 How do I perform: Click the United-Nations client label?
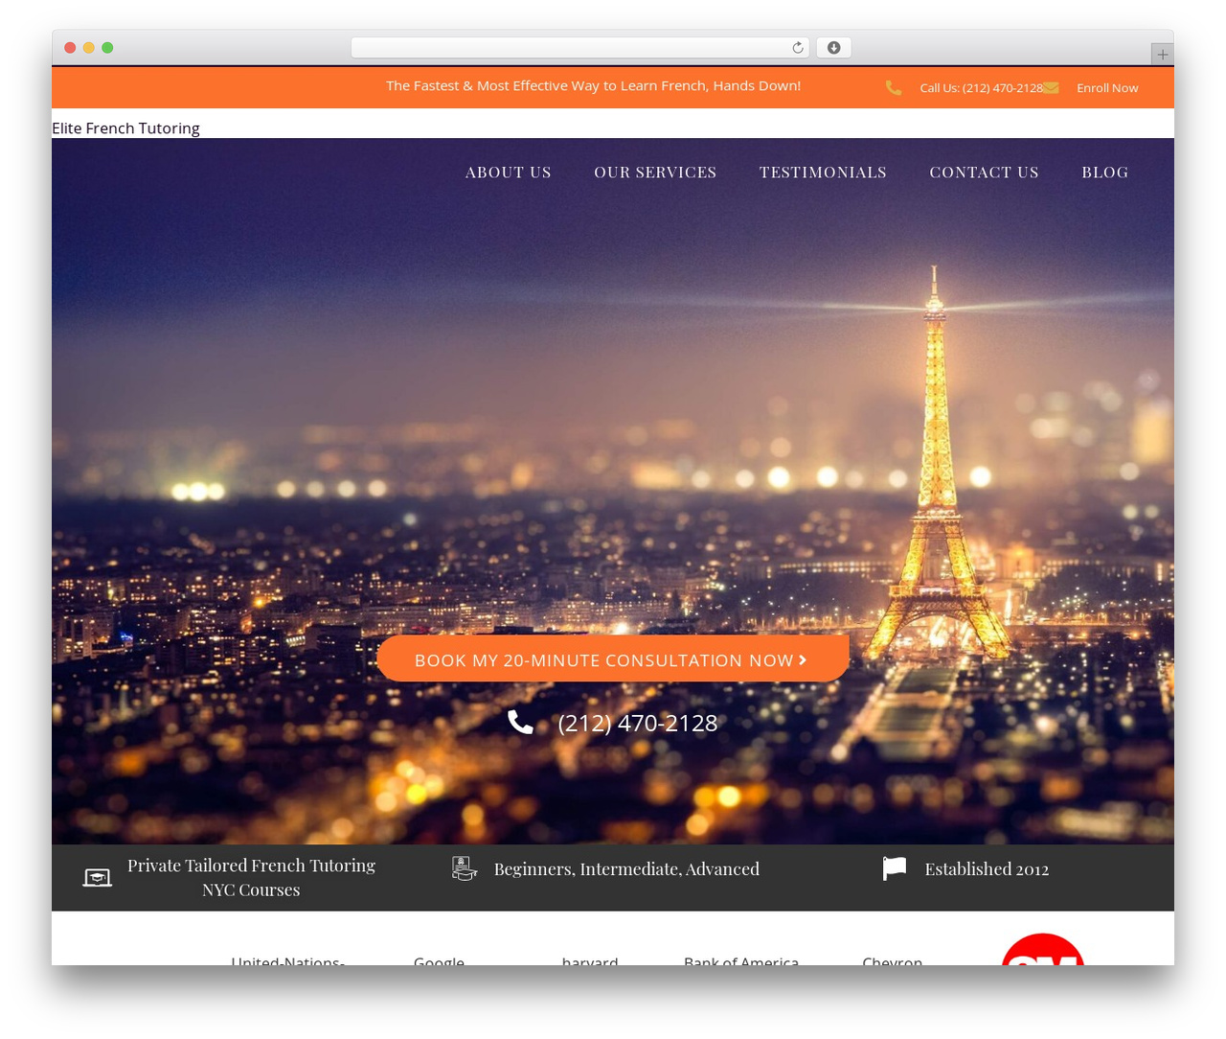[287, 959]
